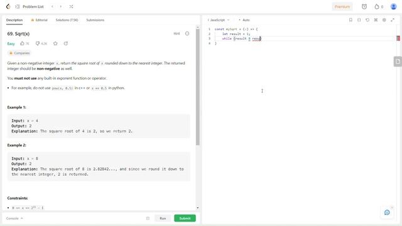
Task: Click scrollbar up arrow in description panel
Action: pos(198,27)
